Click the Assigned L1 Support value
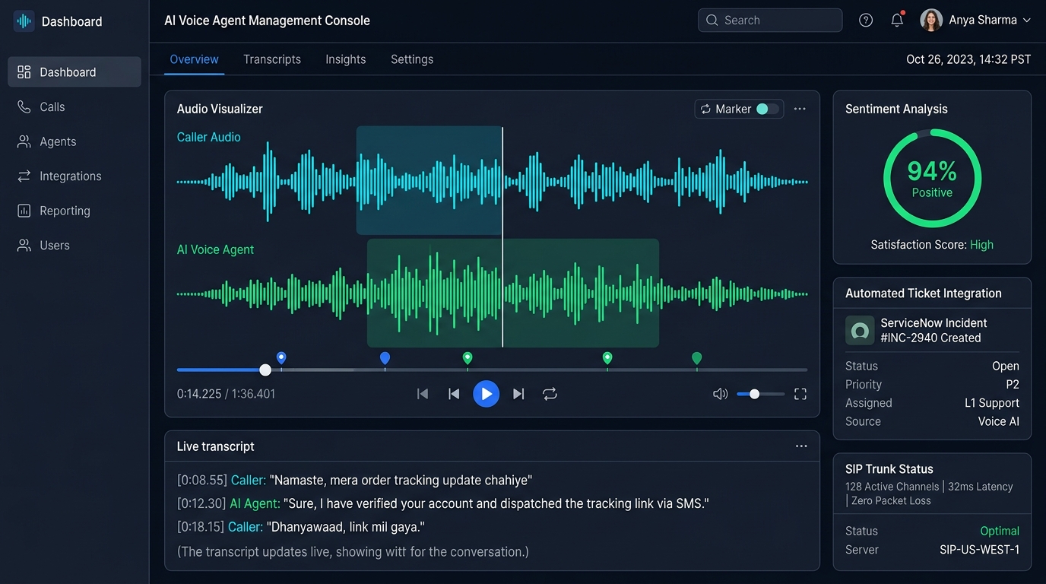This screenshot has width=1046, height=584. [x=992, y=403]
